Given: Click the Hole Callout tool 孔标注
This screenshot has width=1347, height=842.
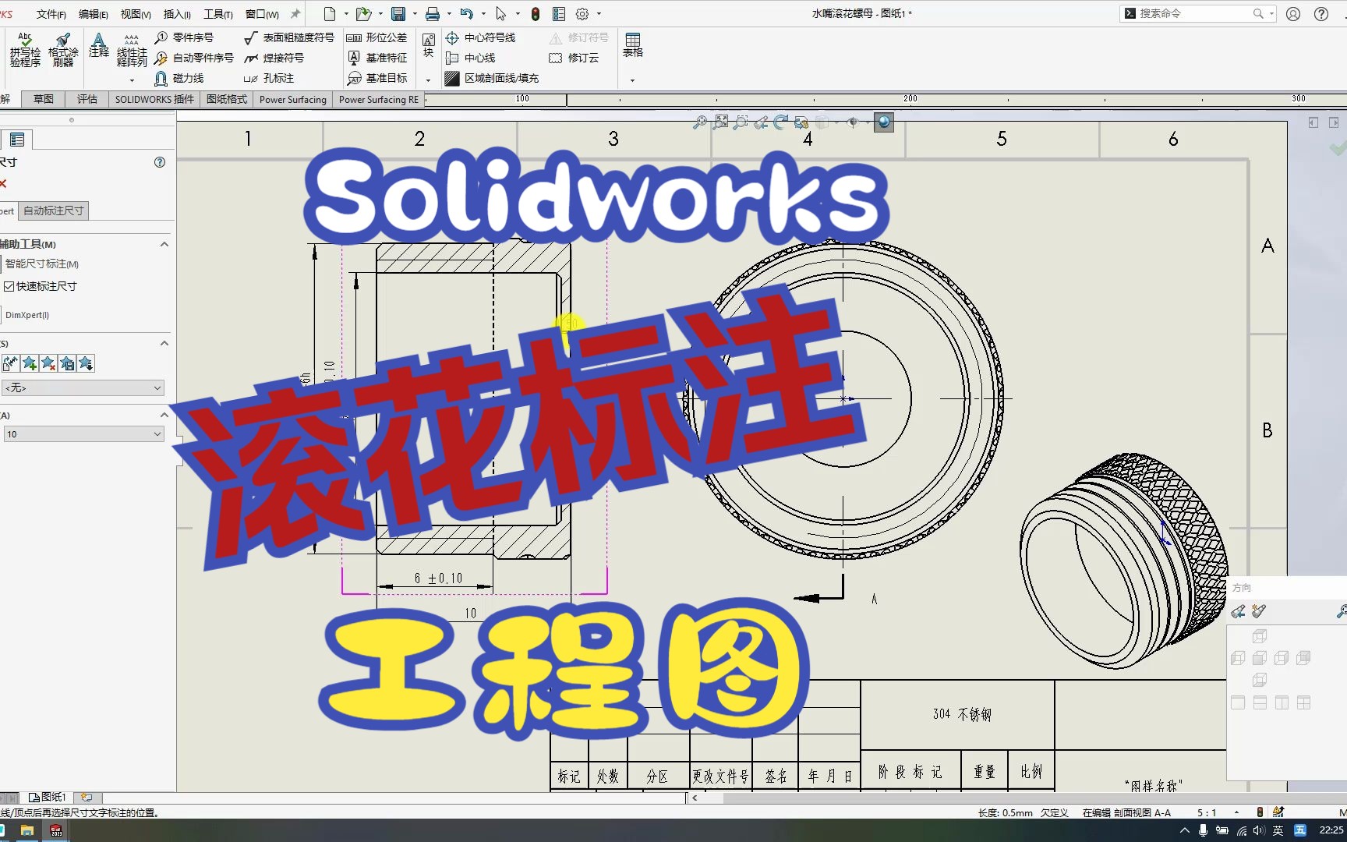Looking at the screenshot, I should pos(269,78).
